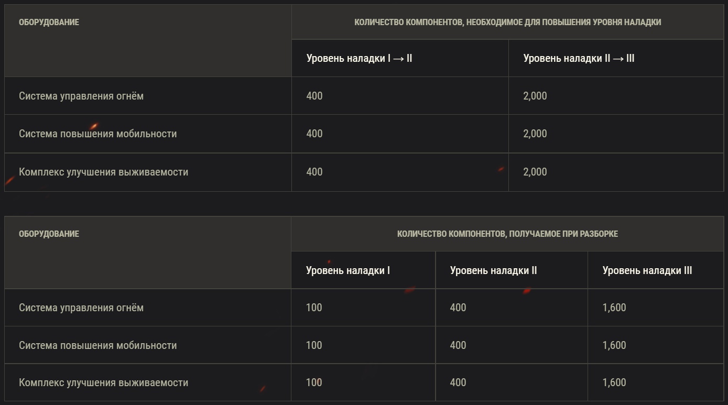This screenshot has height=405, width=728.
Task: Click header 'Количество компонентов, получаемое при разборке'
Action: click(507, 234)
